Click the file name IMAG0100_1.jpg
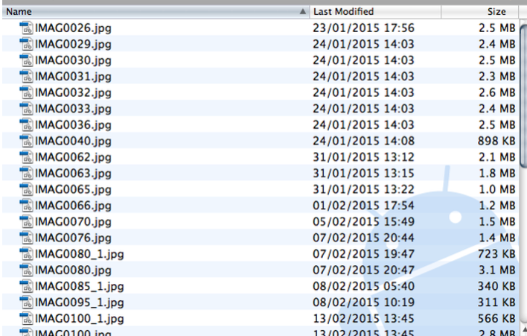Viewport: 527px width, 336px height. (80, 319)
